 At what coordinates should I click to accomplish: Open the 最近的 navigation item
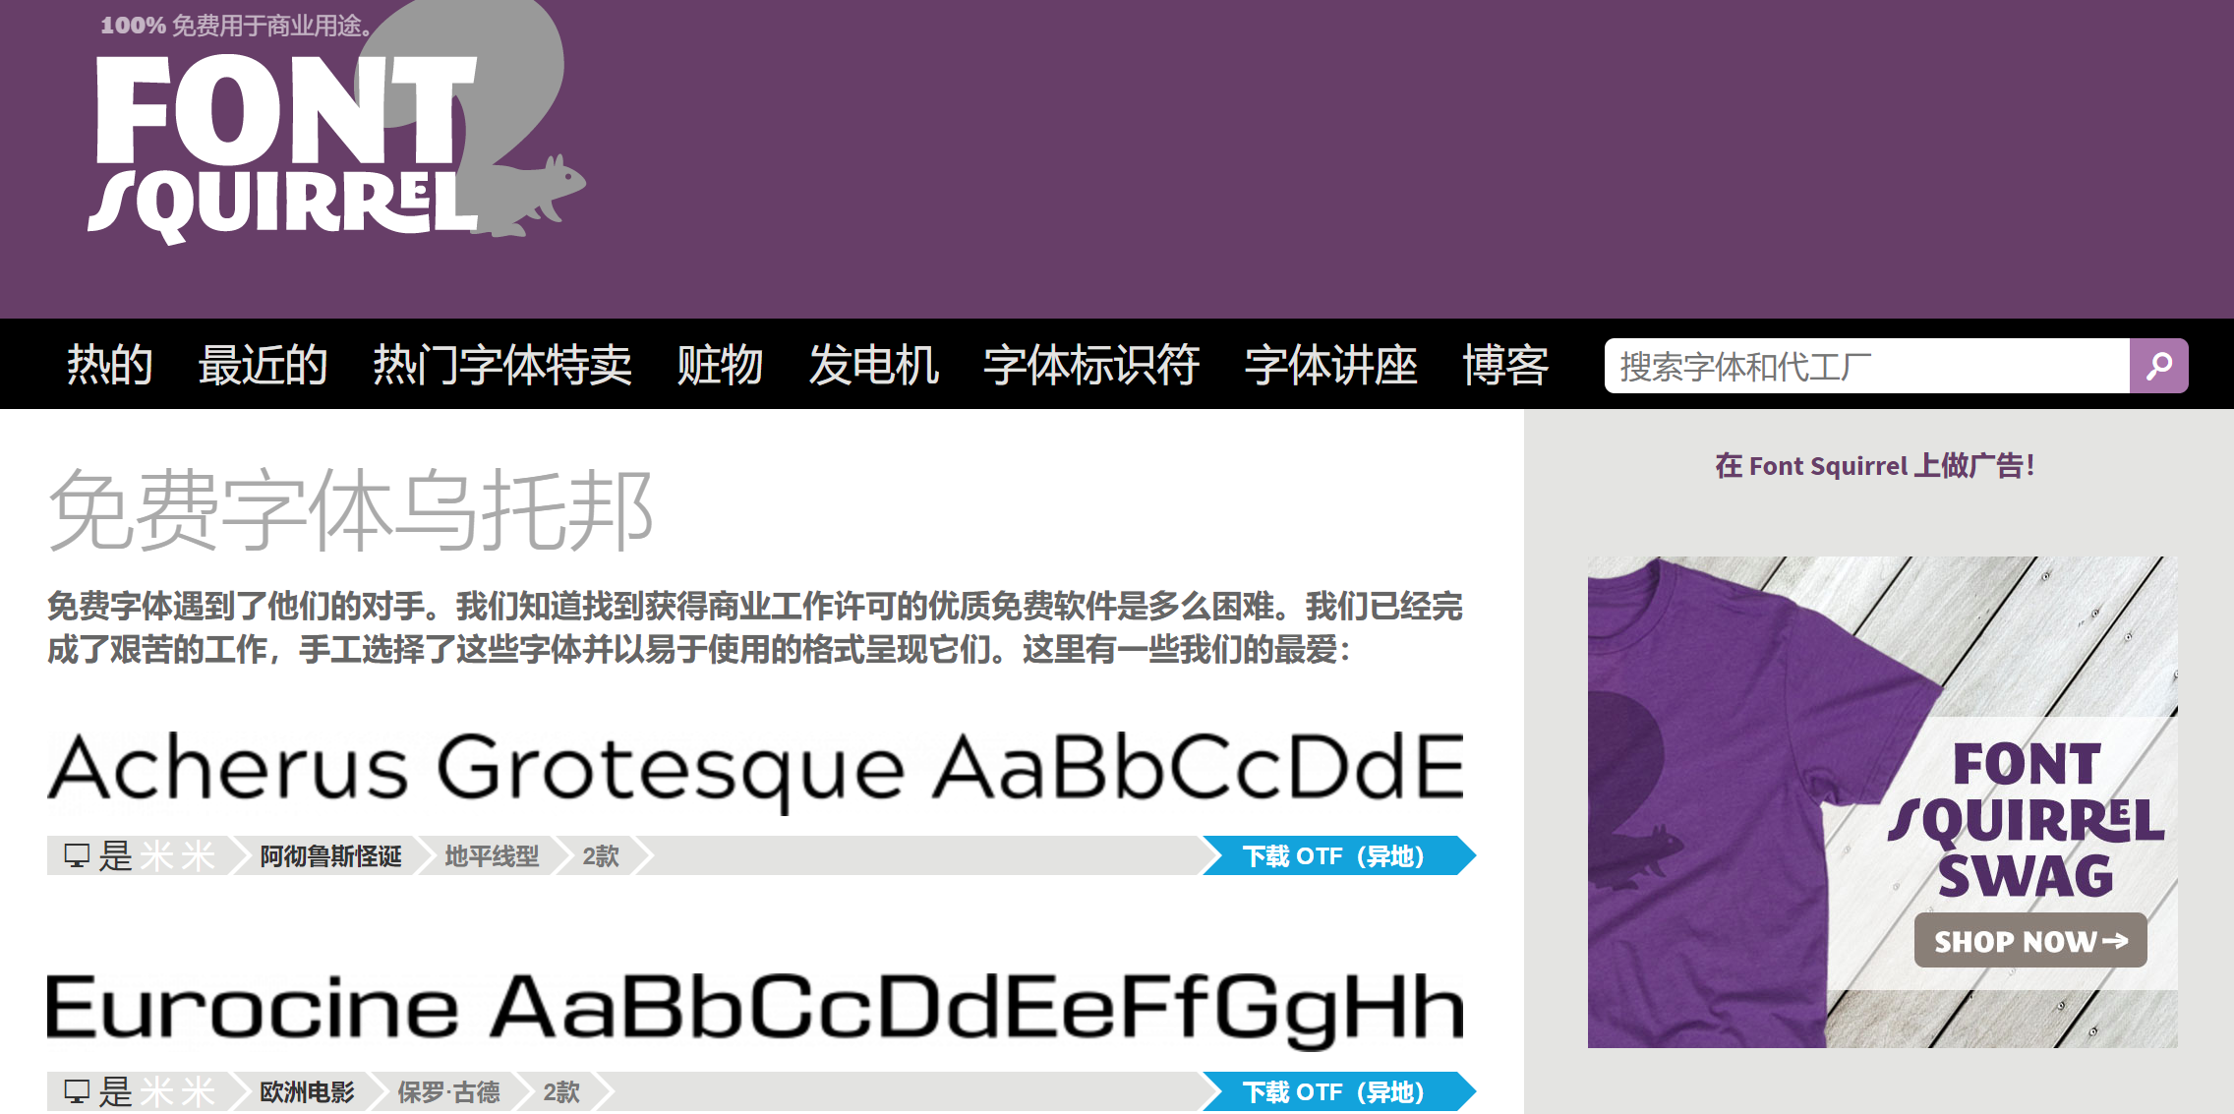(263, 365)
